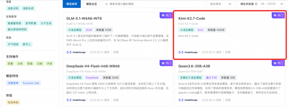Click 部署 link on GLM-5.1-W4A8-INT8 card

pos(116,52)
